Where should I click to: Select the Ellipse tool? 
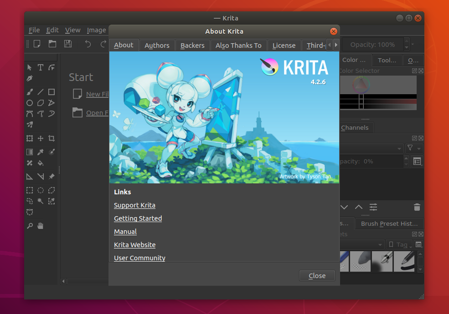[30, 103]
